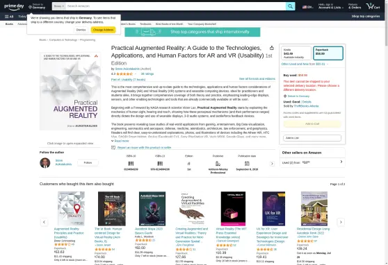Click the ISBN-10 barcode icon
The image size is (388, 265).
pyautogui.click(x=131, y=164)
